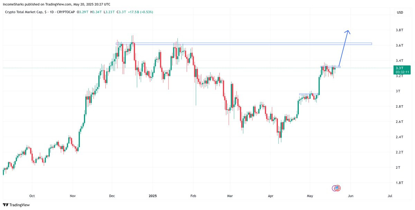Viewport: 415px width, 210px height.
Task: Click the 1.8T price axis label
Action: point(400,183)
